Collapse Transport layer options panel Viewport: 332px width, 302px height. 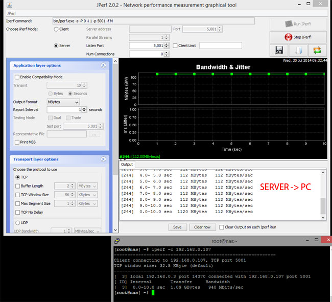coord(103,159)
